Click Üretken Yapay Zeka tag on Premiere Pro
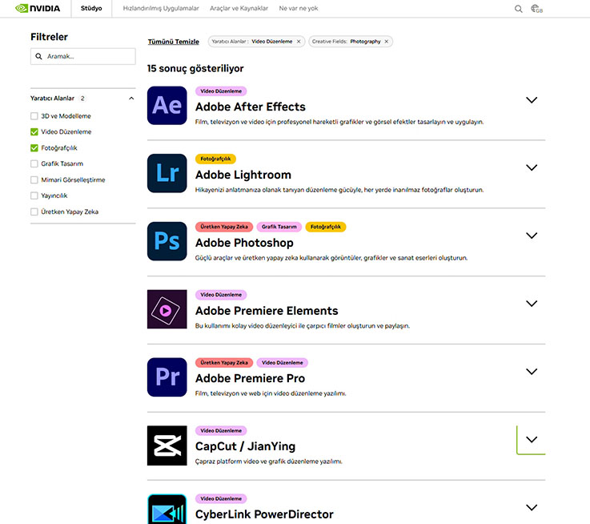The image size is (590, 524). (224, 363)
